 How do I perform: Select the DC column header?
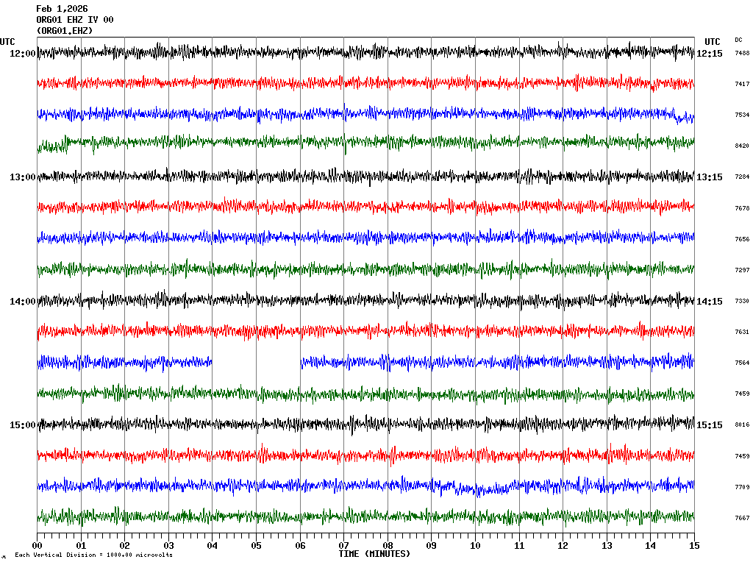click(738, 40)
